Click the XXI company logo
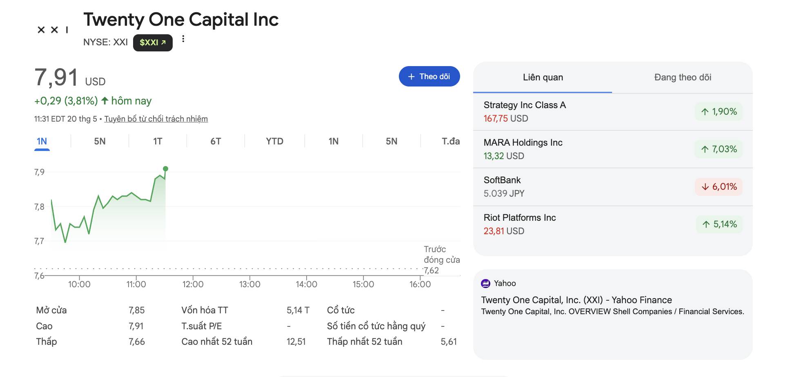Viewport: 801px width, 377px height. pos(53,30)
